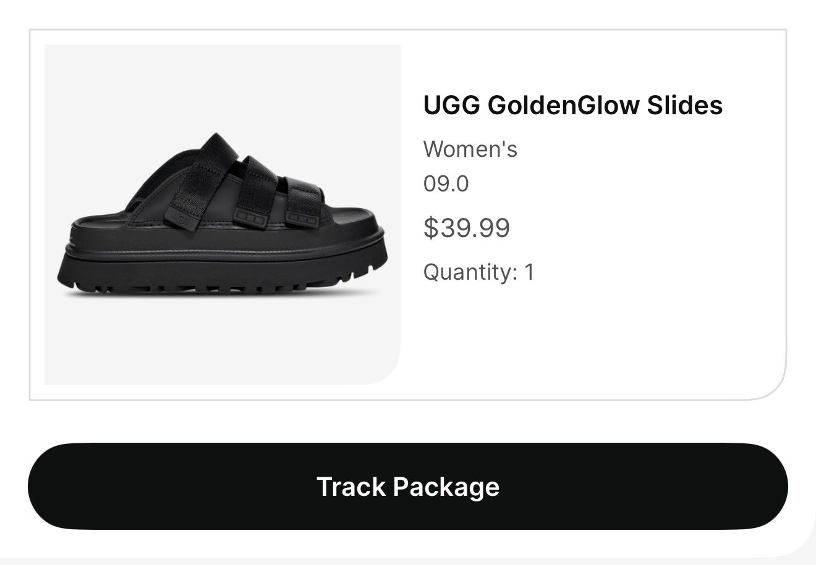Viewport: 816px width, 565px height.
Task: Click the UGG logo tab on the slide strap
Action: click(x=182, y=218)
